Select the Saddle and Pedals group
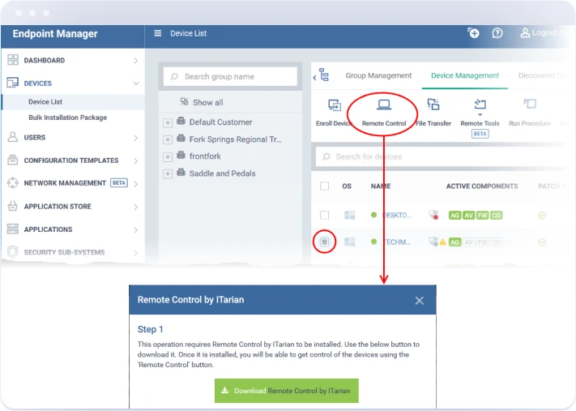Viewport: 576px width, 411px height. click(222, 173)
